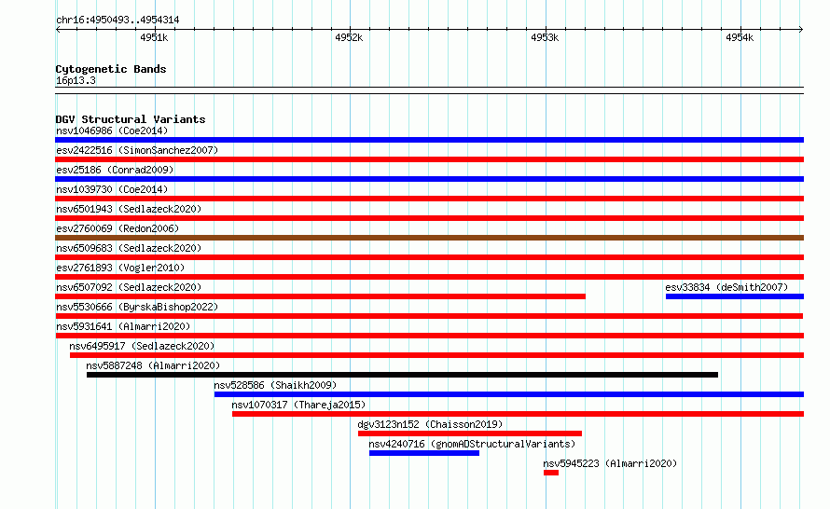Image resolution: width=830 pixels, height=509 pixels.
Task: Click the nsv6507092 (Sedlazeck2020) red bar
Action: pyautogui.click(x=320, y=296)
